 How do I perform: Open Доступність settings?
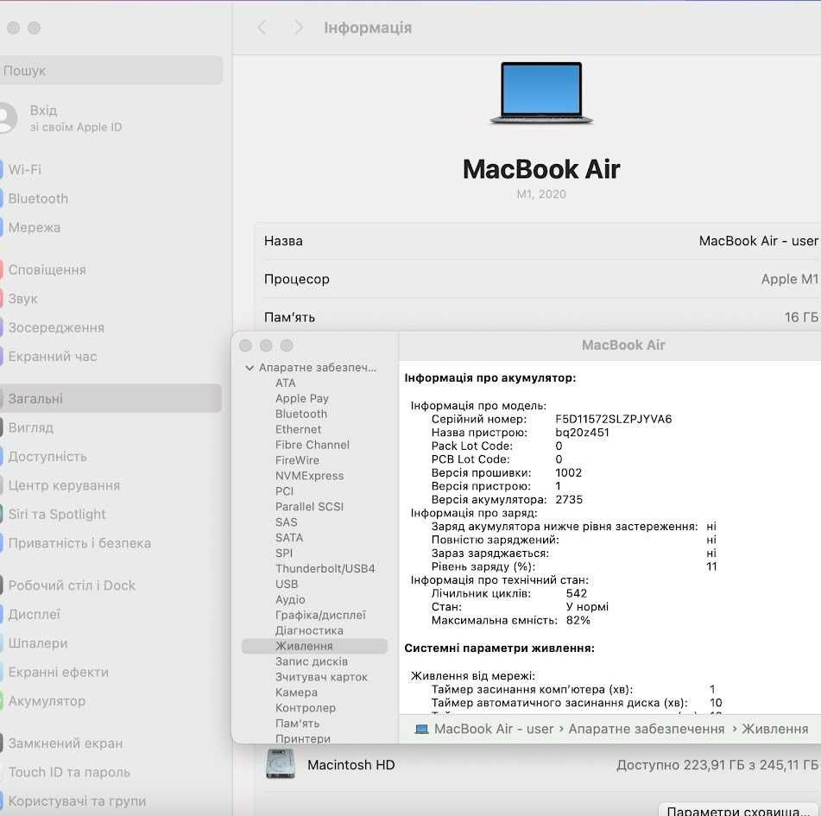tap(47, 456)
